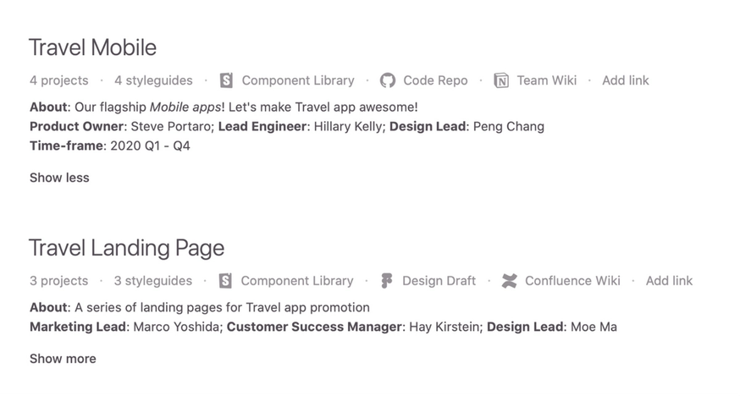This screenshot has width=740, height=396.
Task: Open Component Library link for Travel Mobile
Action: pyautogui.click(x=298, y=80)
